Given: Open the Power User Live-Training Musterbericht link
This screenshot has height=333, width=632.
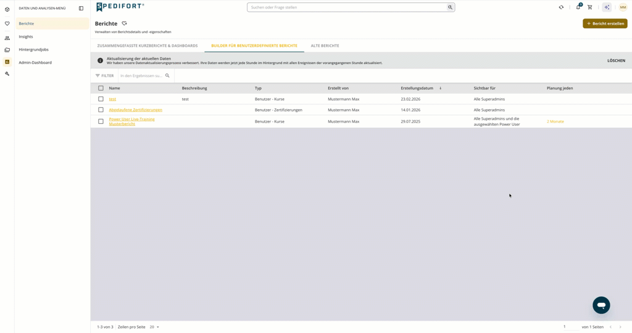Looking at the screenshot, I should tap(132, 121).
